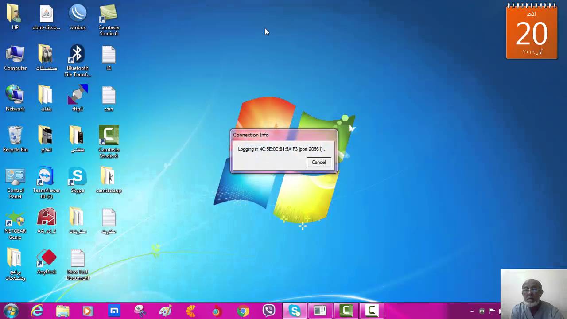The height and width of the screenshot is (319, 567).
Task: Open Windows Explorer from the taskbar
Action: tap(63, 311)
